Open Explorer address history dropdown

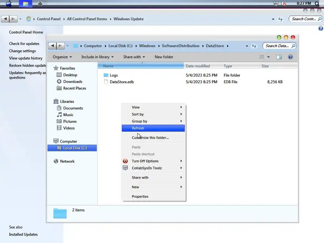[247, 46]
